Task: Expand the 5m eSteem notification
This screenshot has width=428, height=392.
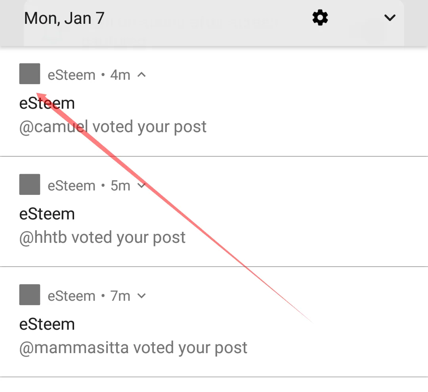Action: (x=141, y=185)
